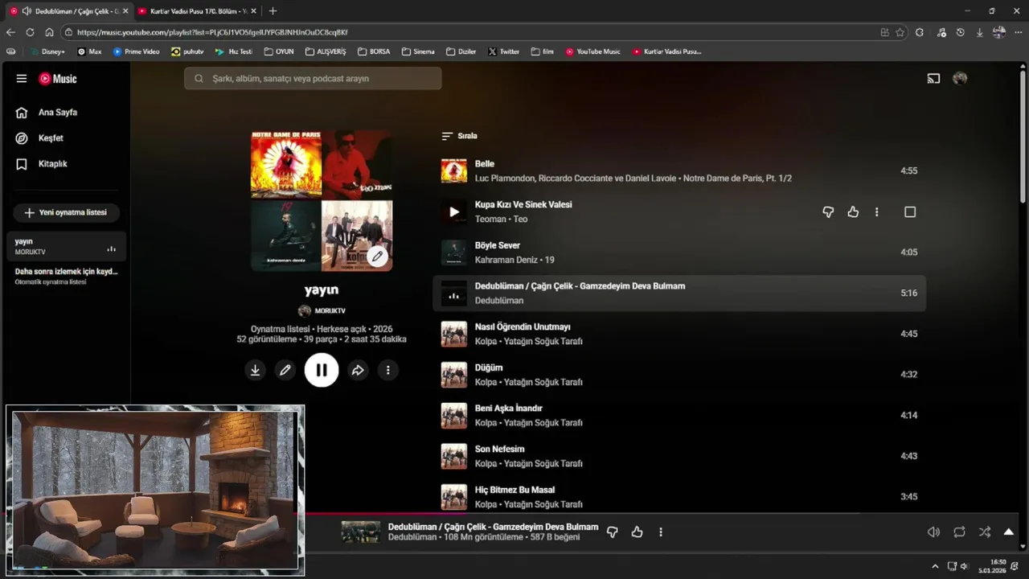
Task: Open MORUKTV channel link
Action: [322, 311]
